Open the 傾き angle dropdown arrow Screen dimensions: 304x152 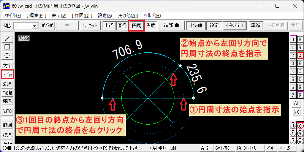click(35, 26)
